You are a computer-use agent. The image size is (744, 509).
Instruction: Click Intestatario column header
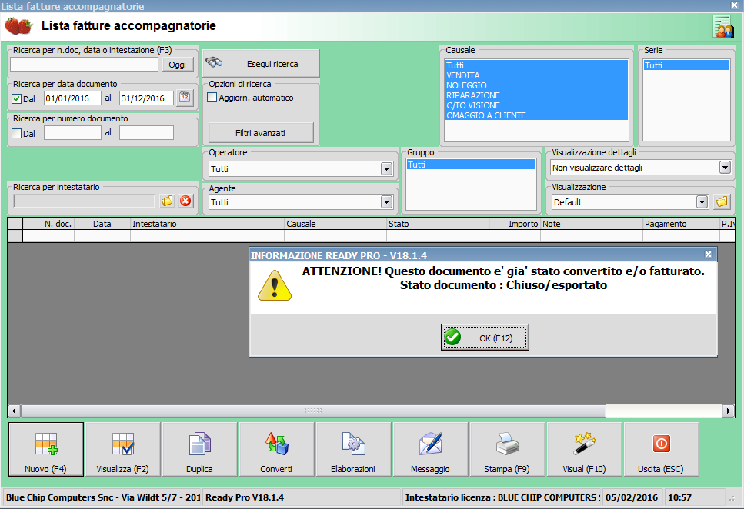(208, 224)
